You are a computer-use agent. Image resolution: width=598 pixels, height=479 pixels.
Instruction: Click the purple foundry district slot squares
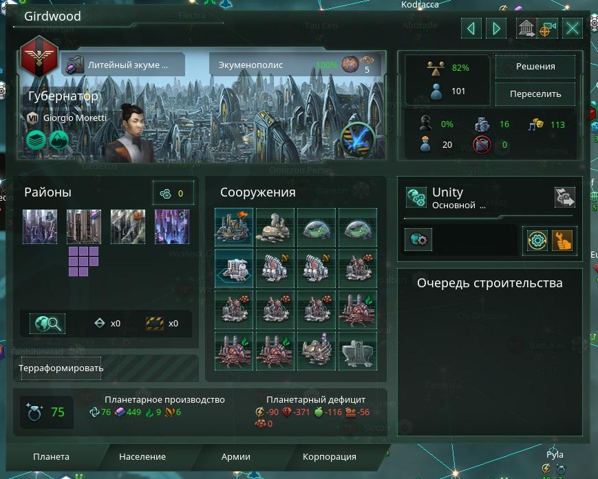coord(83,261)
